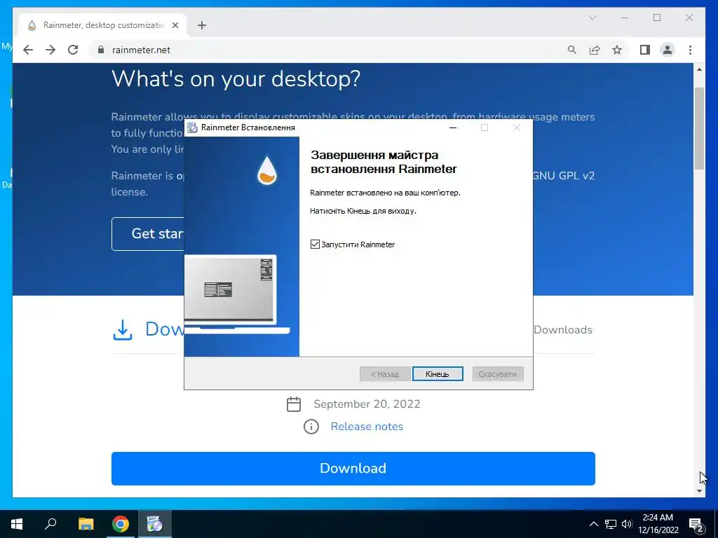The image size is (718, 538).
Task: Share this page via share icon
Action: point(595,50)
